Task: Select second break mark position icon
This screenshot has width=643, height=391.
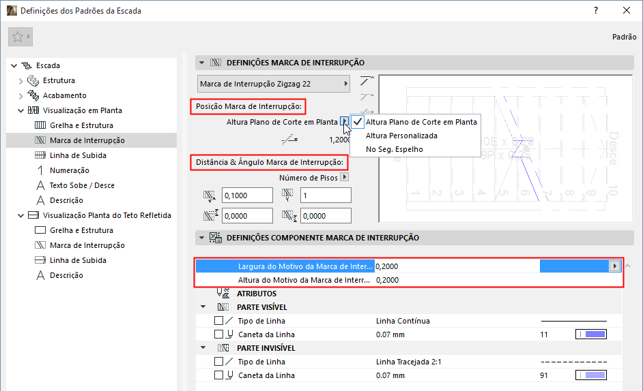Action: point(367,97)
